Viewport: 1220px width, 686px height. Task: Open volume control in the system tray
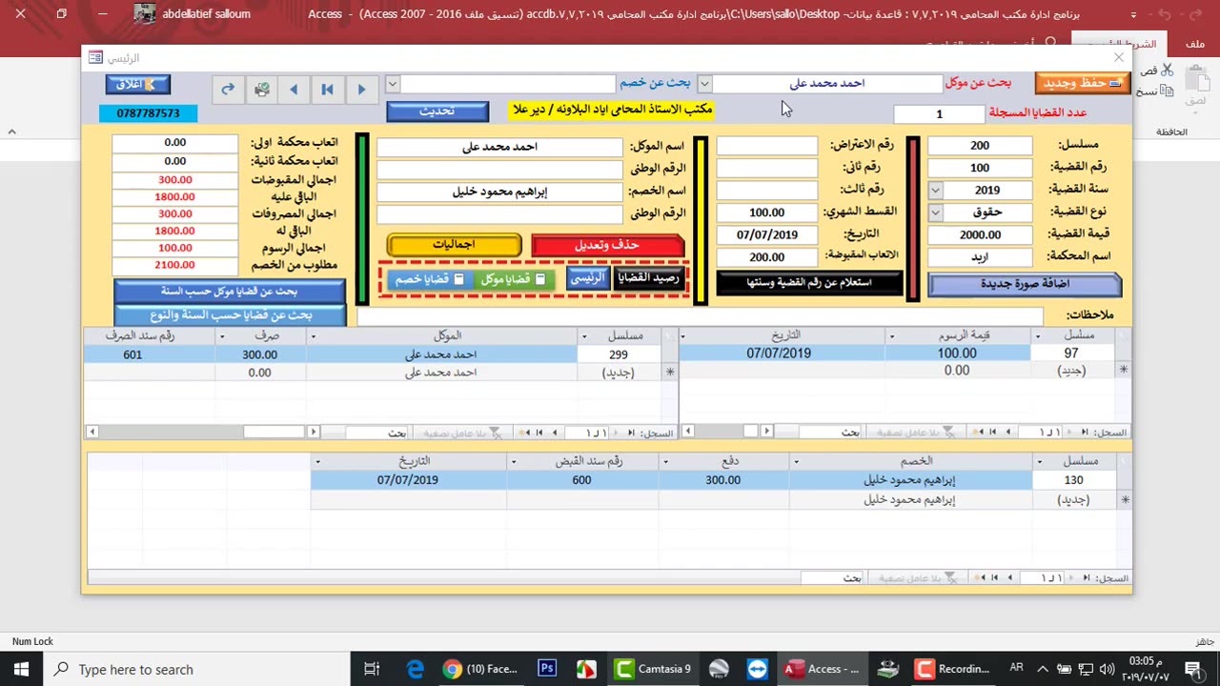[1107, 669]
